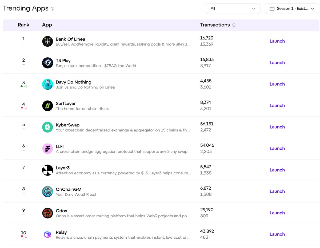Open the All category dropdown
The height and width of the screenshot is (248, 320).
pyautogui.click(x=233, y=9)
